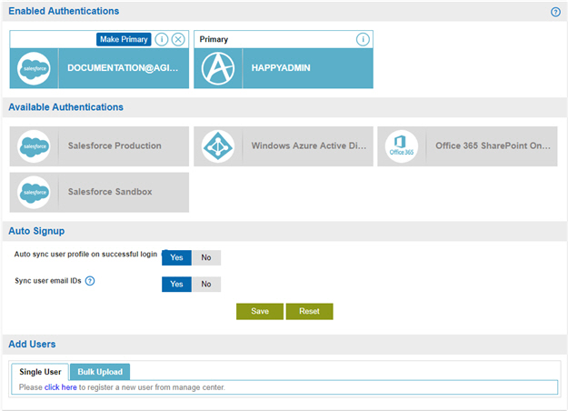Click the Salesforce Production cloud icon
The height and width of the screenshot is (411, 568).
pyautogui.click(x=34, y=146)
